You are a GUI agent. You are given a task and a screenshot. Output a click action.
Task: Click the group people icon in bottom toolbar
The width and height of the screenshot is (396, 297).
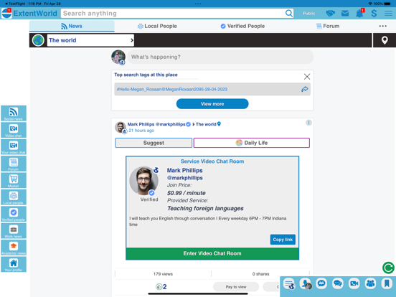[370, 283]
